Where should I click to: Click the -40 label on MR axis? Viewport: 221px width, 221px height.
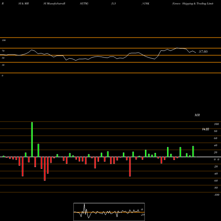click(216, 174)
